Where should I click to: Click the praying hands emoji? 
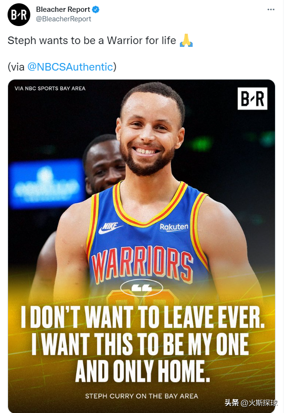point(186,41)
